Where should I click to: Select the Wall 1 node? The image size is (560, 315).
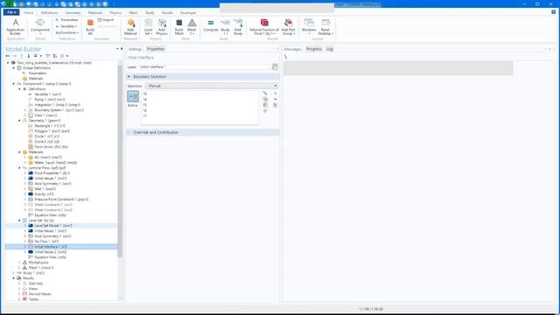[x=42, y=189]
